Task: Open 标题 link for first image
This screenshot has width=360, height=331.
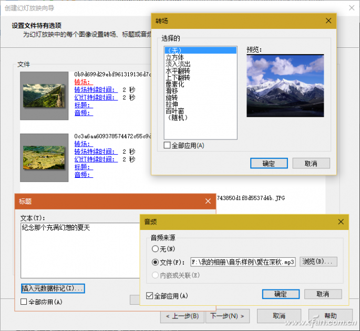Action: (x=84, y=105)
